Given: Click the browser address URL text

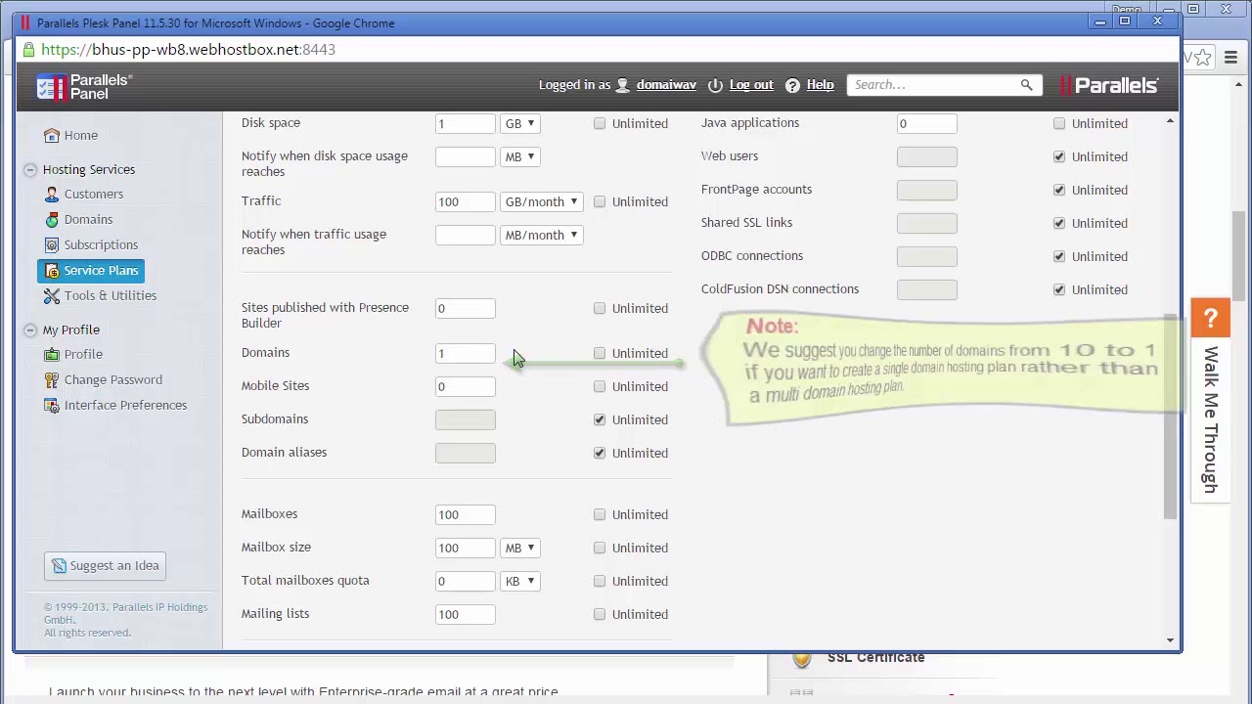Looking at the screenshot, I should 189,49.
